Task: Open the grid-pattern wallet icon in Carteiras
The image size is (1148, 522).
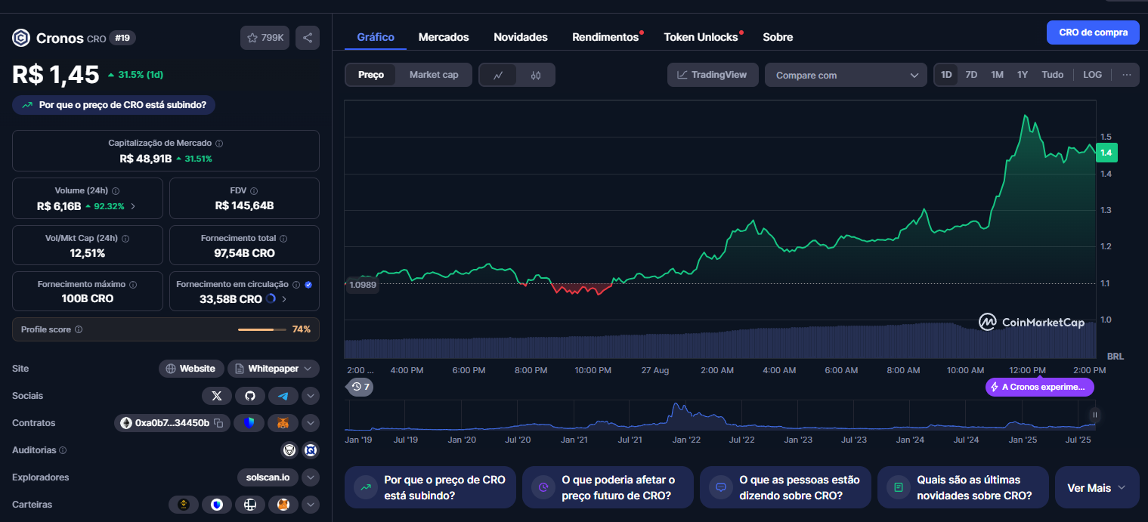Action: (250, 505)
